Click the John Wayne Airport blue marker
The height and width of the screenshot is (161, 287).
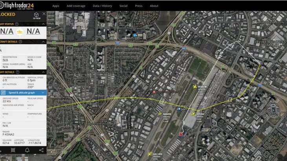pyautogui.click(x=179, y=109)
